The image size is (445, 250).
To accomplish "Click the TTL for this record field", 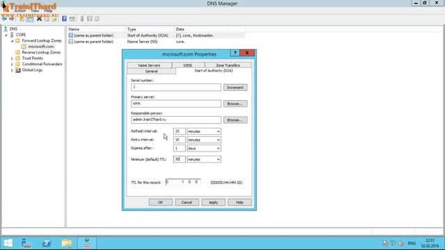I will [x=183, y=182].
